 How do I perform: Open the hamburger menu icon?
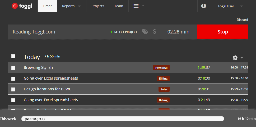(x=136, y=6)
